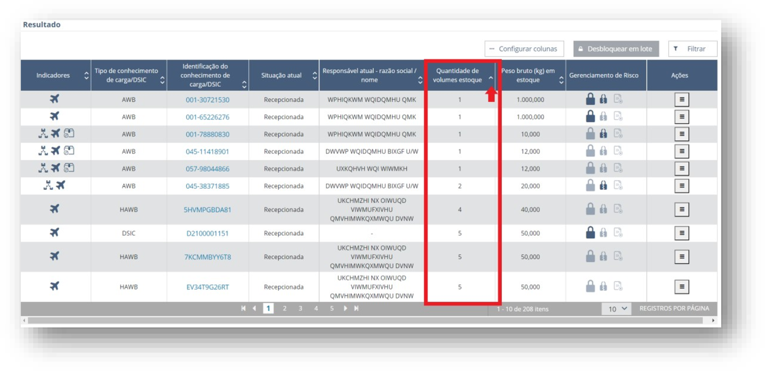
Task: Sort by Situação atual column
Action: pyautogui.click(x=315, y=75)
